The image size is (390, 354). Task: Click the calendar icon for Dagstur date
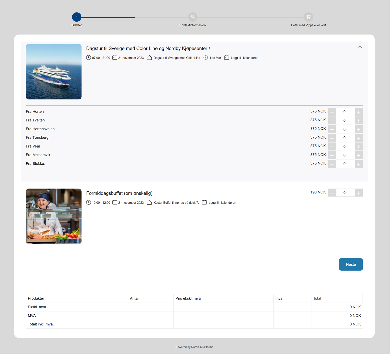click(x=115, y=57)
